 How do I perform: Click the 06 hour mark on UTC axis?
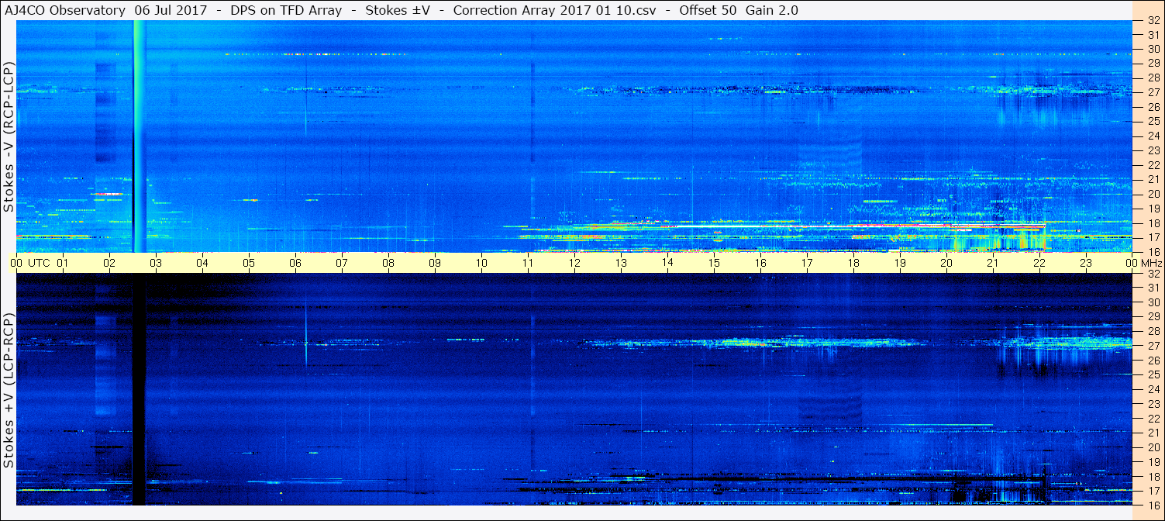click(x=295, y=263)
